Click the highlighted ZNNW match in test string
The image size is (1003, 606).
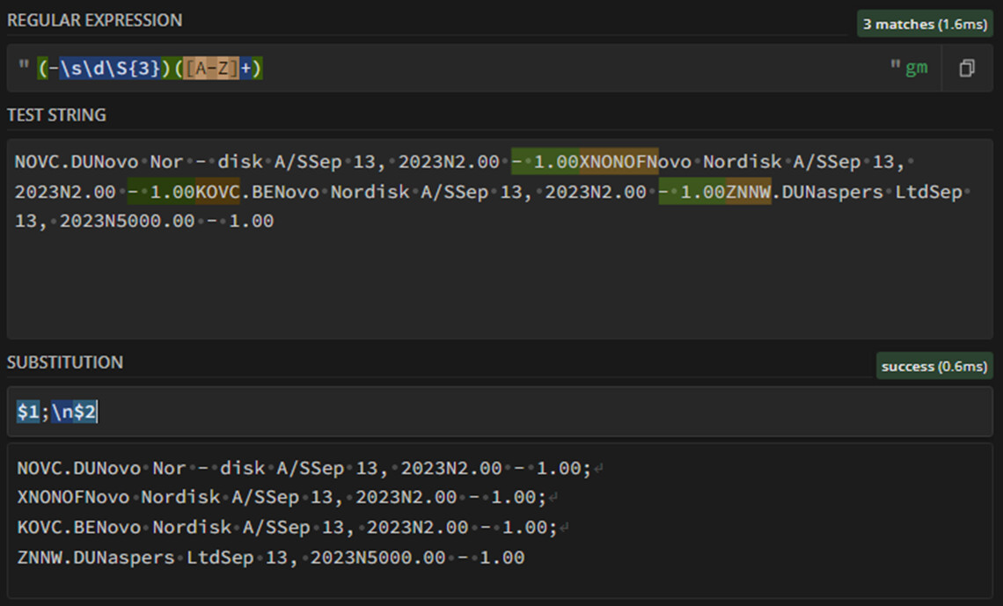pyautogui.click(x=748, y=192)
